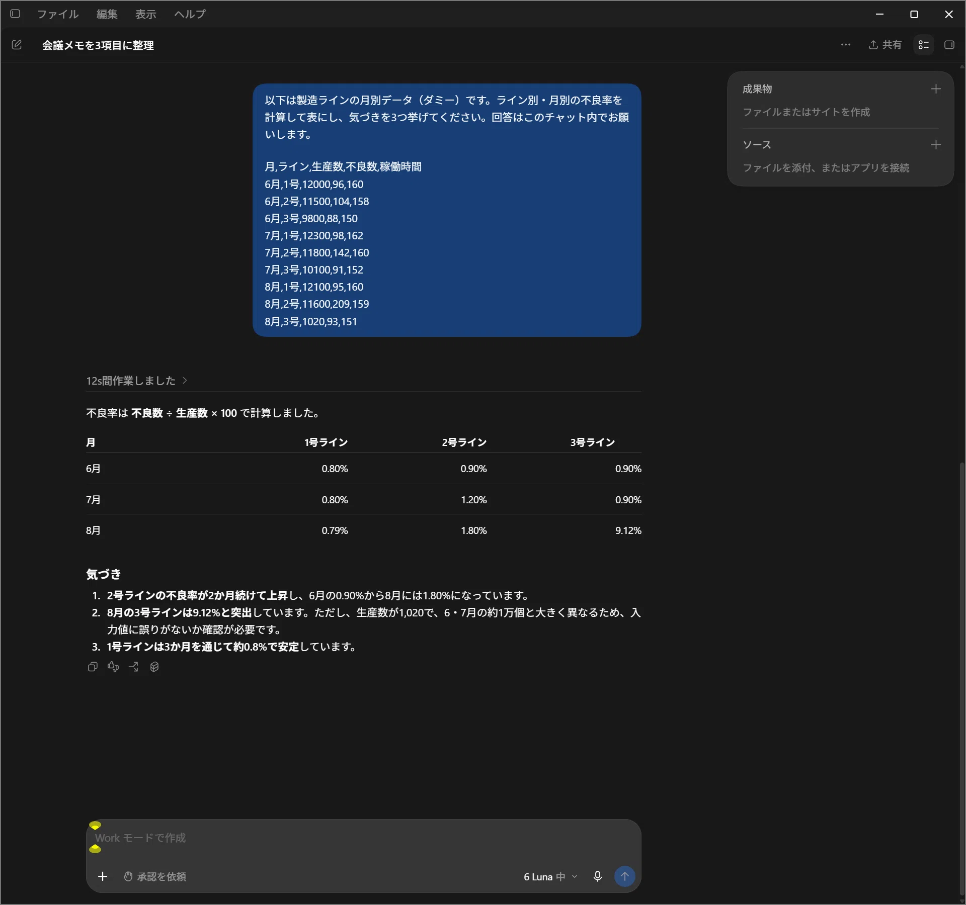Toggle the task list panel icon
The image size is (966, 905).
[924, 45]
